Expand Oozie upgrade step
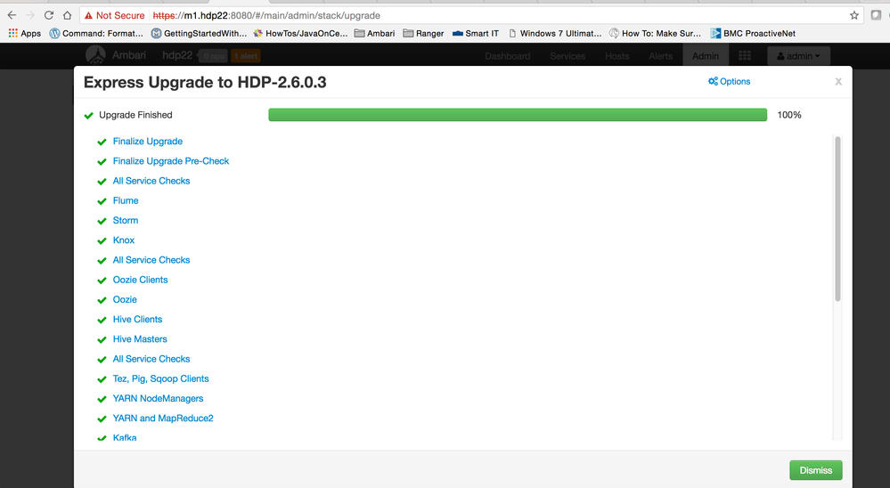The image size is (890, 488). coord(125,299)
